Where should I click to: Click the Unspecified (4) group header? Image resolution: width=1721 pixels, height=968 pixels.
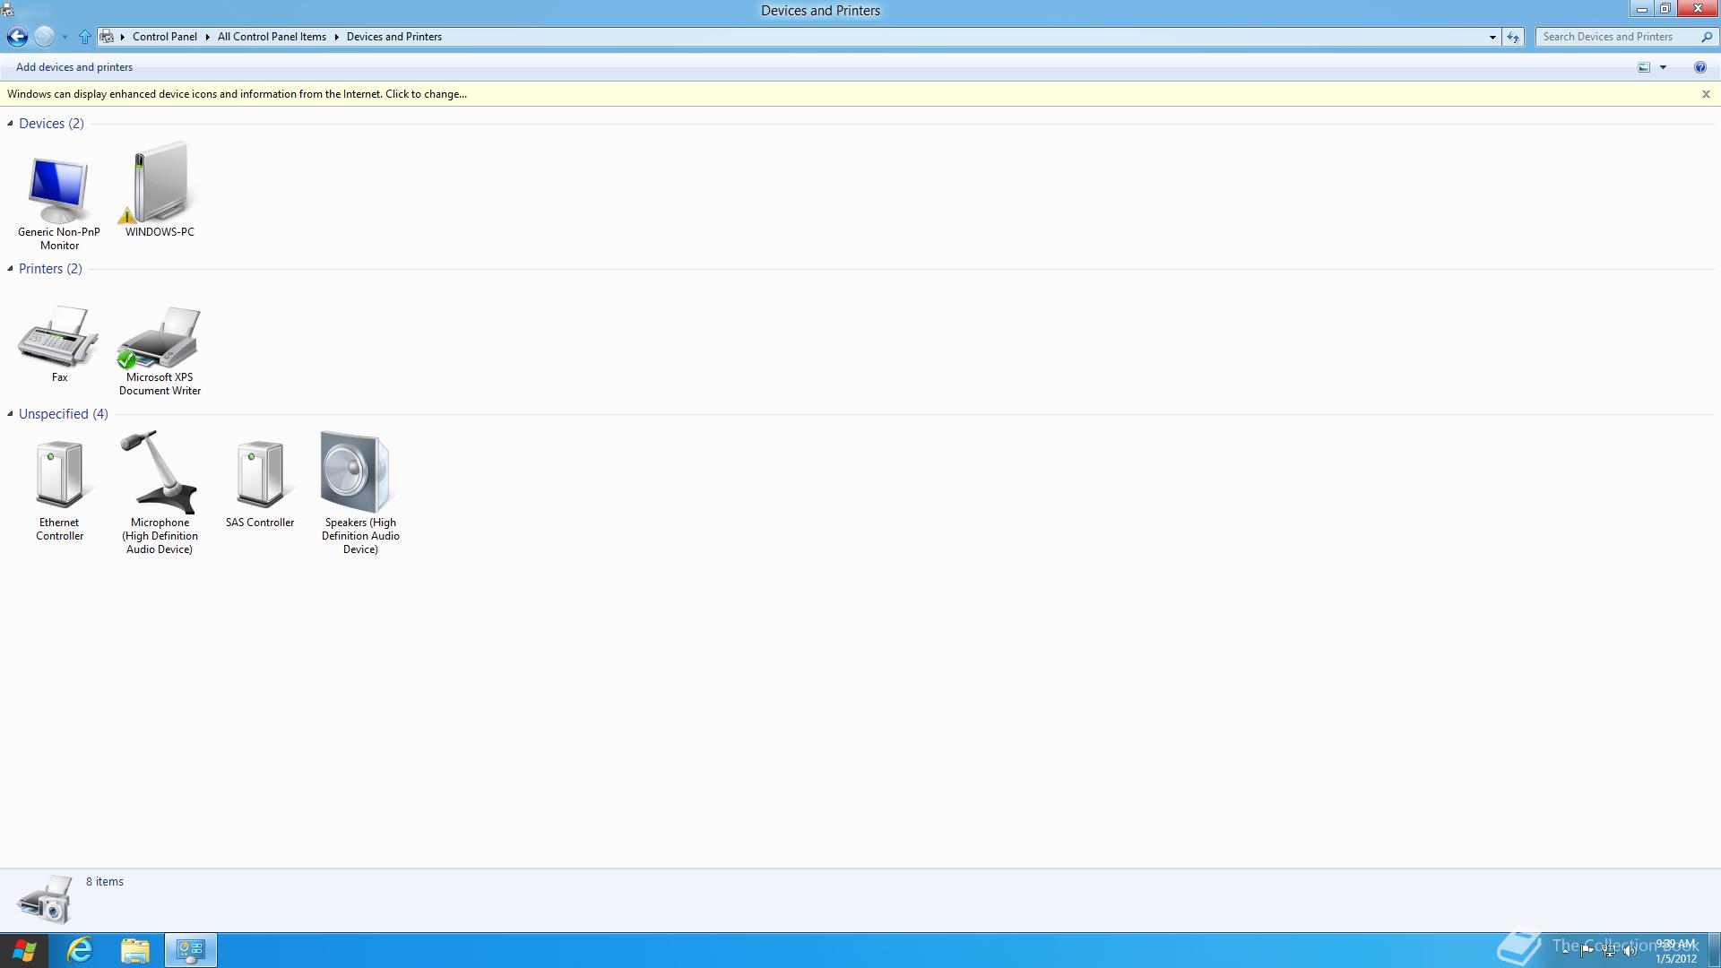(x=64, y=414)
